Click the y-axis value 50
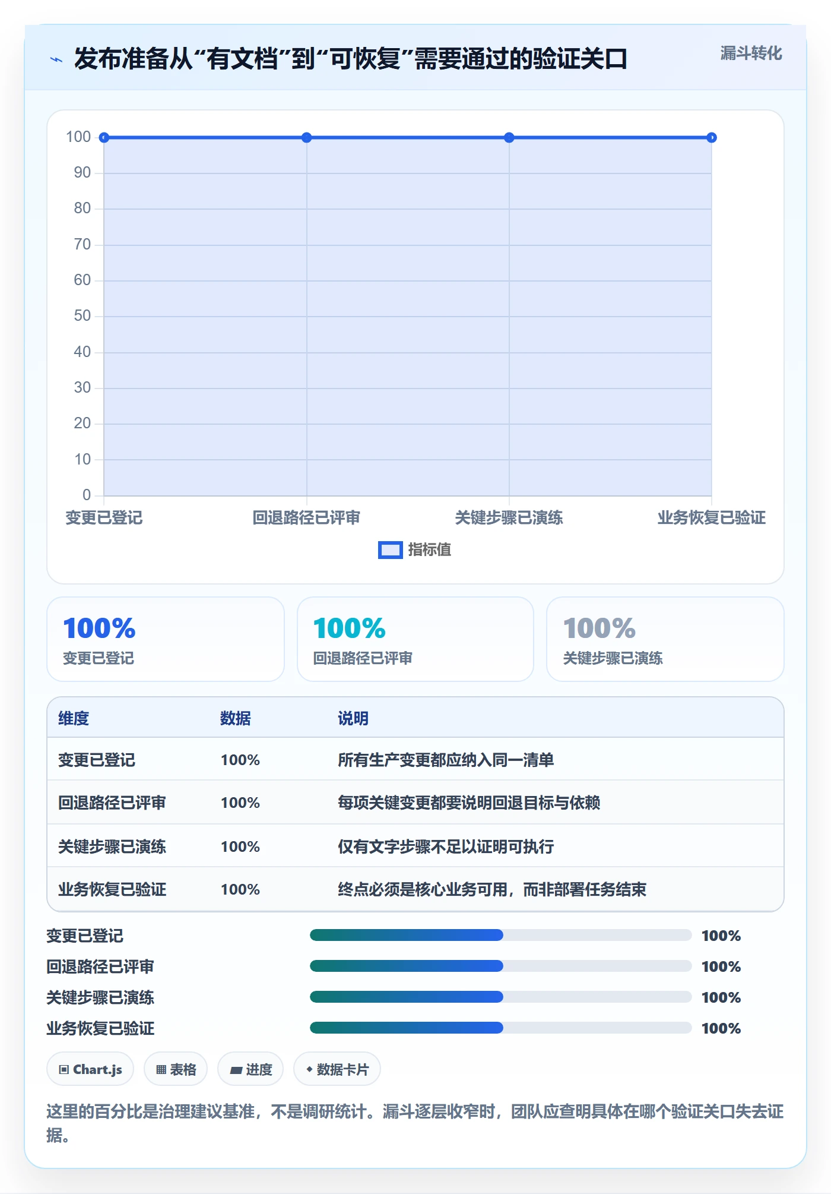This screenshot has width=831, height=1194. pyautogui.click(x=83, y=316)
